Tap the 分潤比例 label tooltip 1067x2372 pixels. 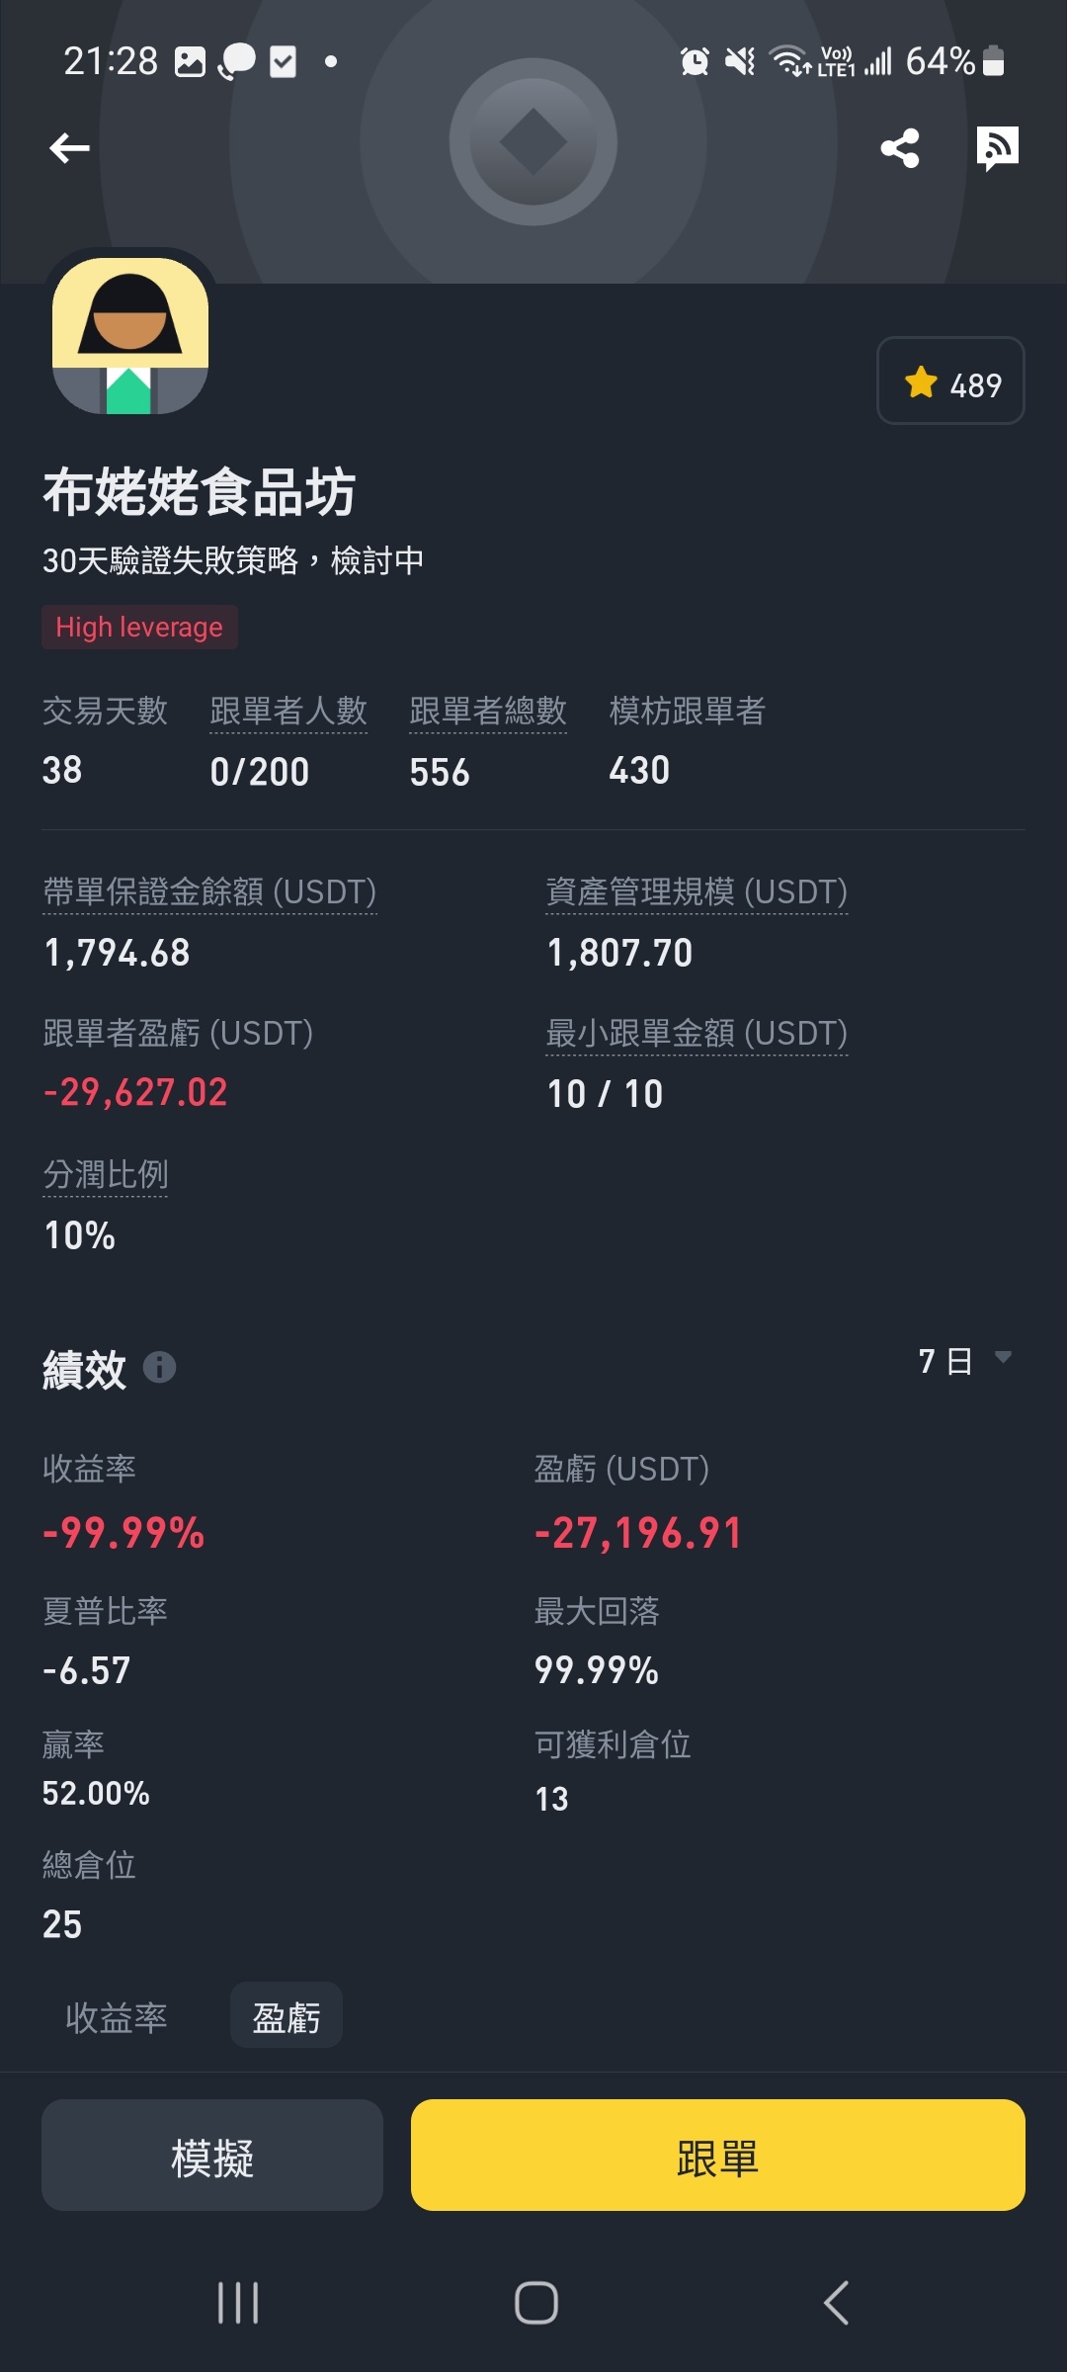pos(106,1175)
